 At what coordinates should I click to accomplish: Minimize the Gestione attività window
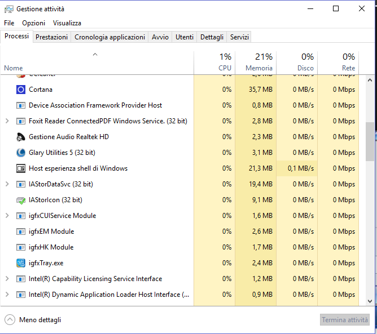[x=310, y=9]
